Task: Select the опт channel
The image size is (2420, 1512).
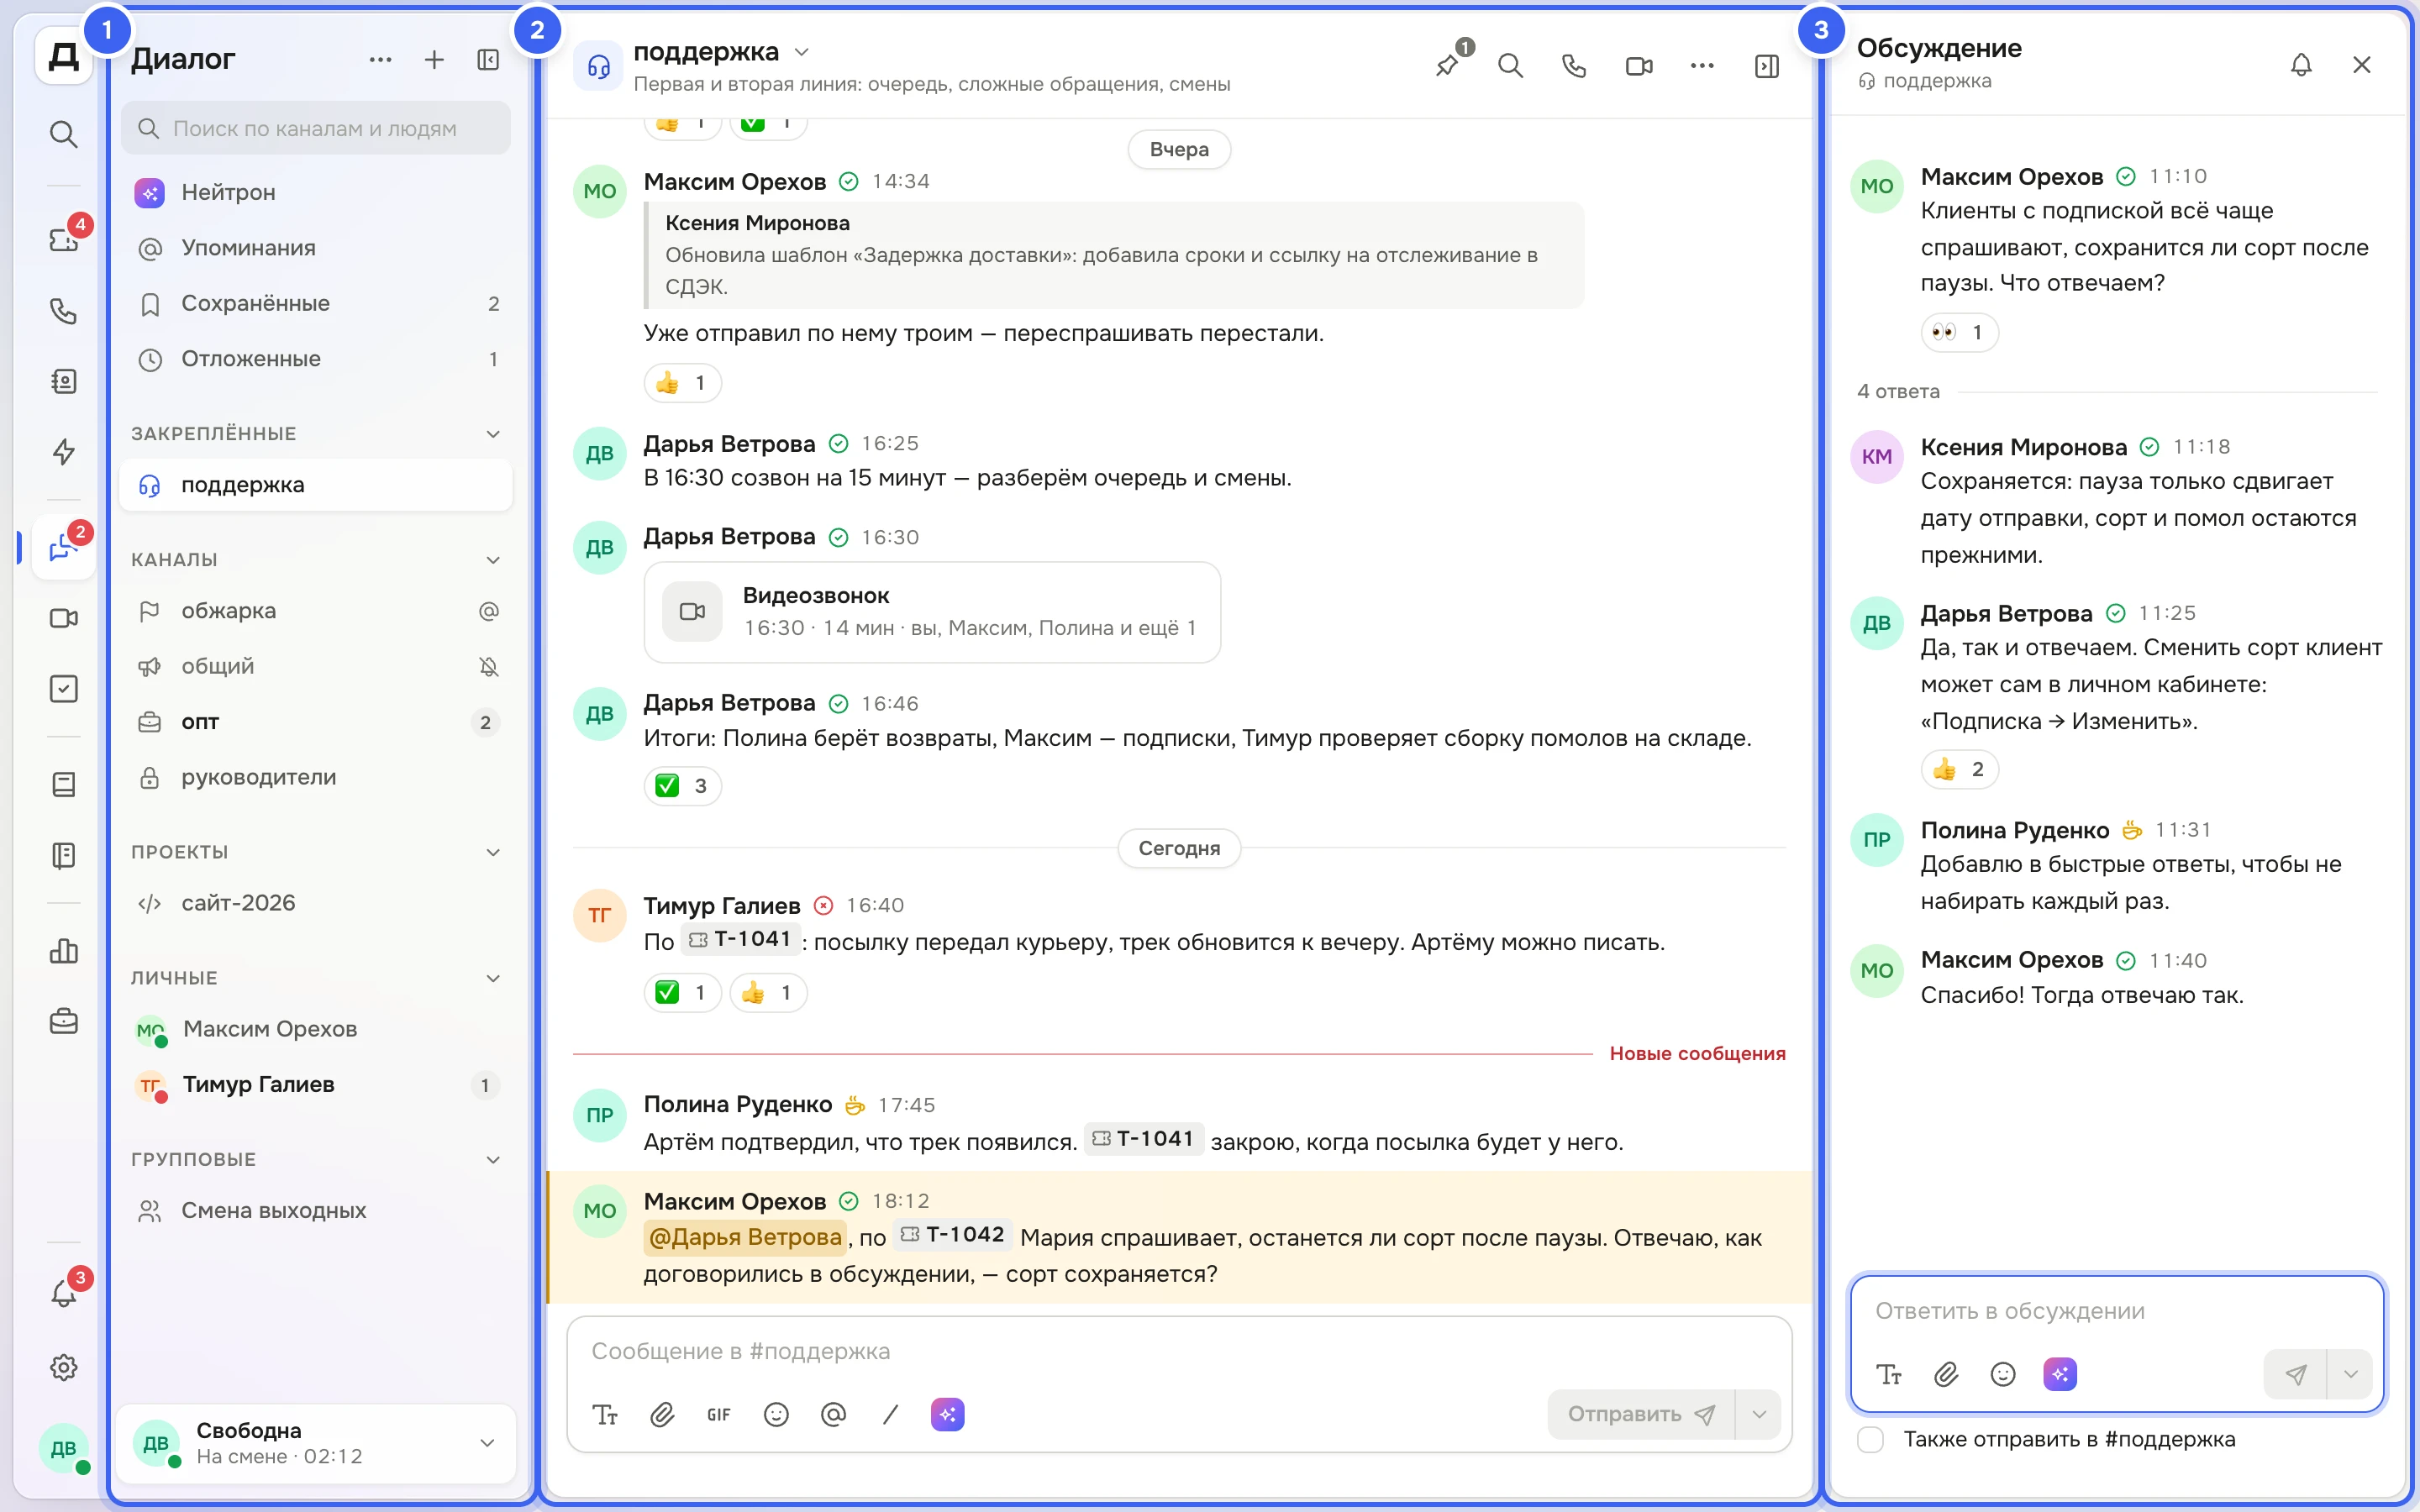Action: click(x=316, y=722)
